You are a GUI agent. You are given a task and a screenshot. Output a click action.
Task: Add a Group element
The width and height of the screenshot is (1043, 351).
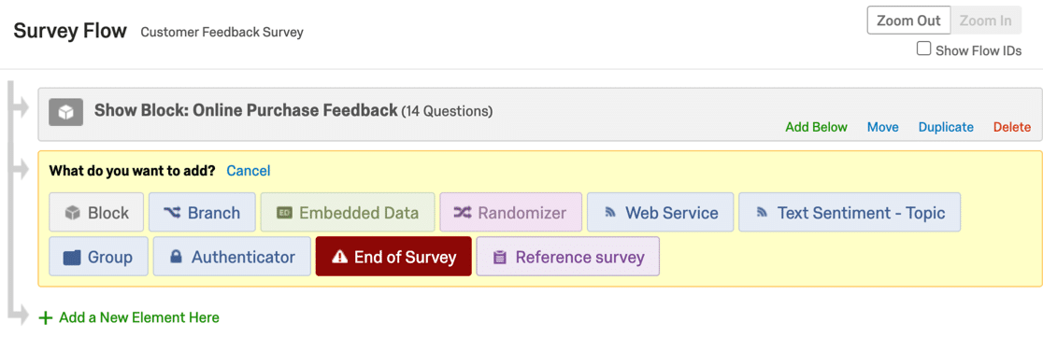(x=98, y=257)
